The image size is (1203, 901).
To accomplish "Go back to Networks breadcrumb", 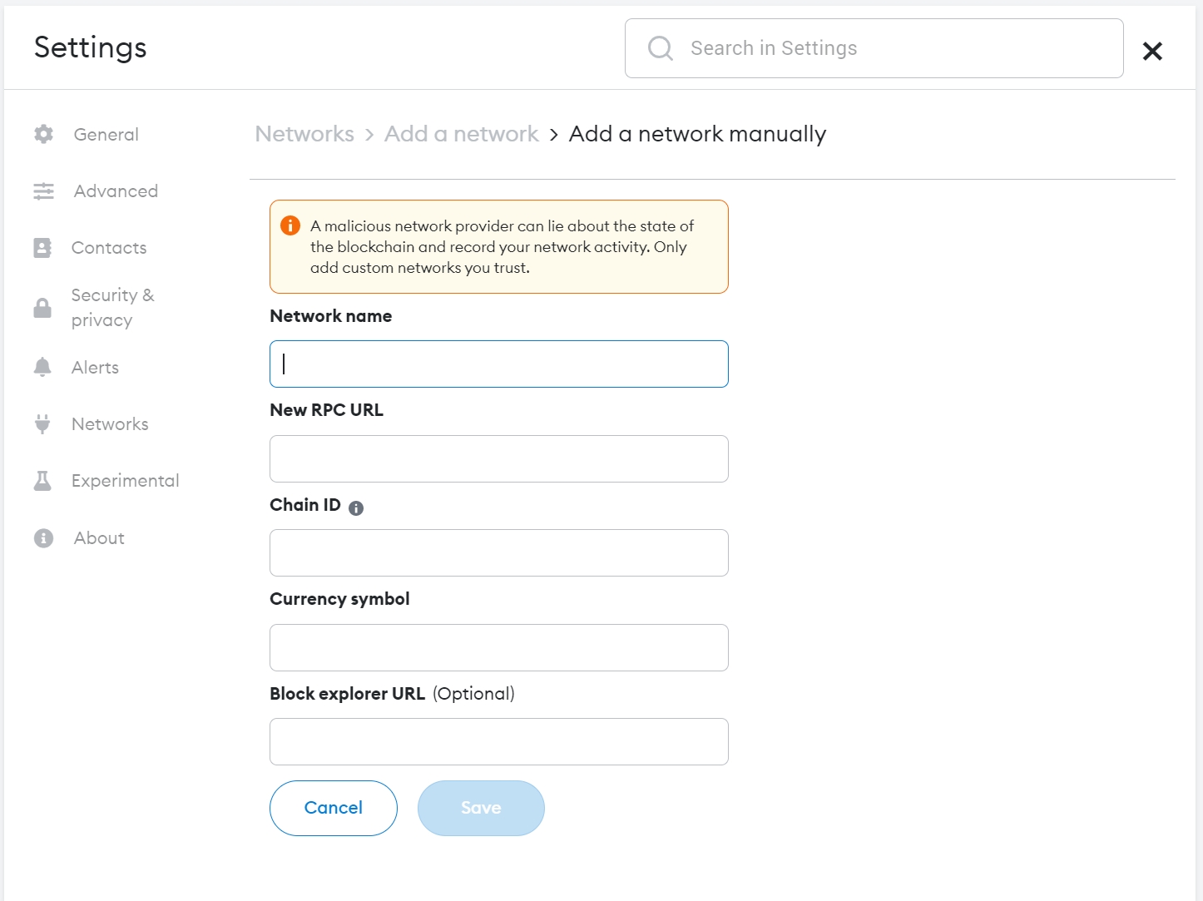I will pyautogui.click(x=304, y=134).
